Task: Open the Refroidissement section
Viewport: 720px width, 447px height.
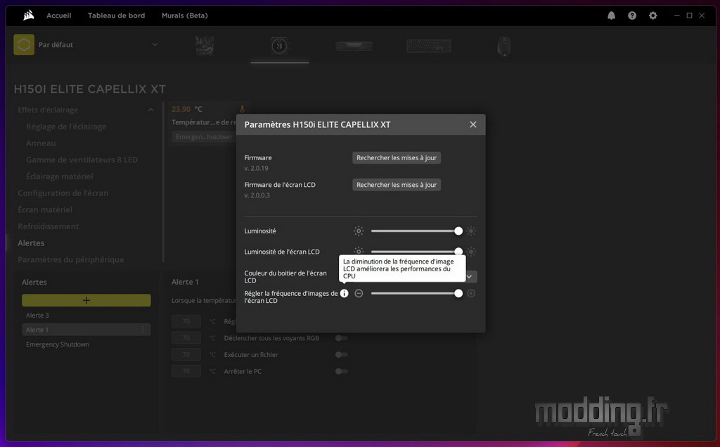Action: pos(49,226)
